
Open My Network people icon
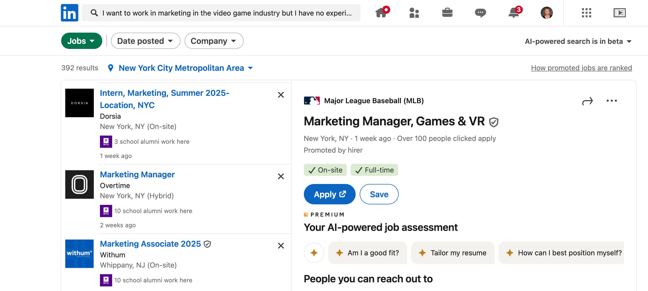414,13
